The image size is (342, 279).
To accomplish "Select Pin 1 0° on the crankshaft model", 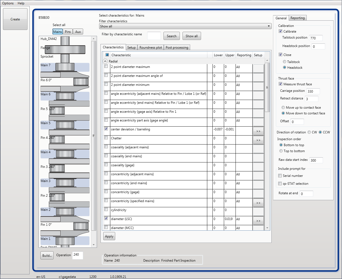I will 46,225.
